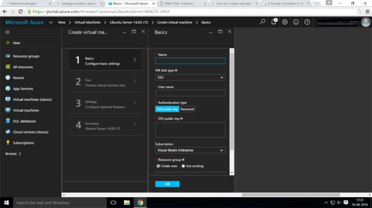Click the OK button
Image resolution: width=372 pixels, height=208 pixels.
point(167,184)
